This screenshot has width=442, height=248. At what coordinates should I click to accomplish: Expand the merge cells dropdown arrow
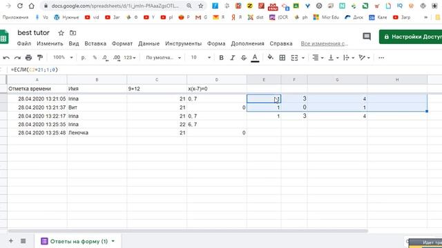(x=303, y=58)
